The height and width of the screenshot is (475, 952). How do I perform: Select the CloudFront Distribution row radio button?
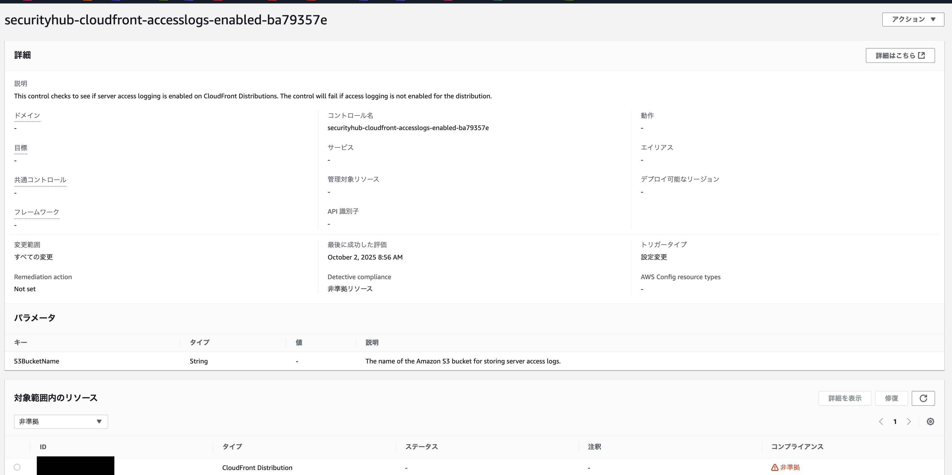pyautogui.click(x=17, y=467)
